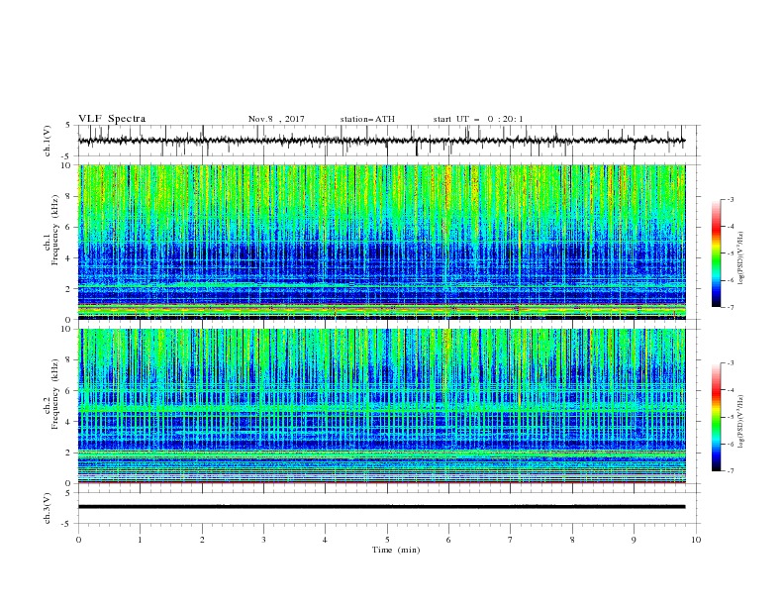784x606 pixels.
Task: Click the "-7" label on ch.1 color bar
Action: [x=731, y=307]
